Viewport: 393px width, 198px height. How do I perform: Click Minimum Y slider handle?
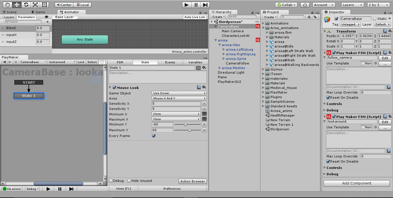(186, 125)
